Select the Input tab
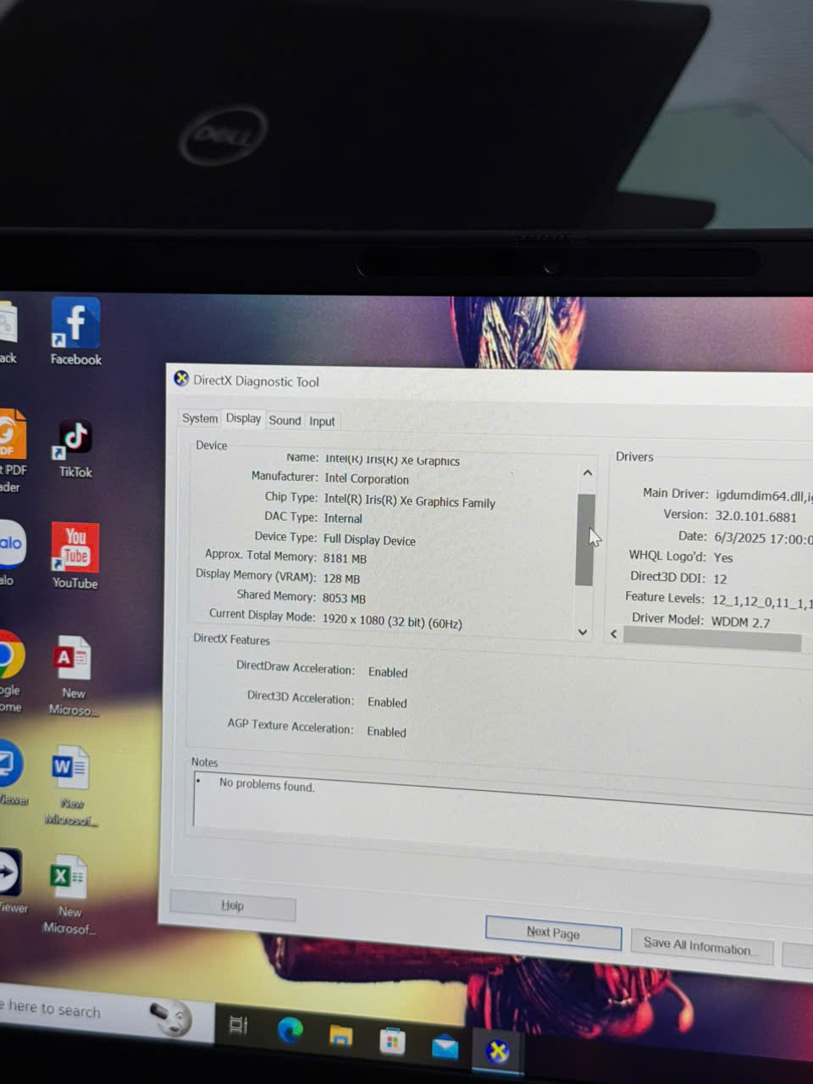Image resolution: width=813 pixels, height=1084 pixels. [322, 421]
